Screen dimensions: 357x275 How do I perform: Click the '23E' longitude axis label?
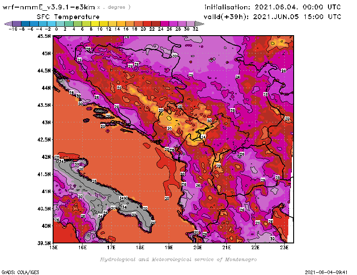click(x=284, y=247)
